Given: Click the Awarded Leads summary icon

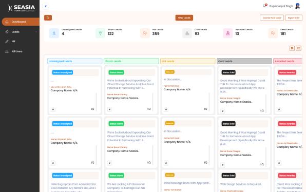Looking at the screenshot, I should pyautogui.click(x=228, y=33).
